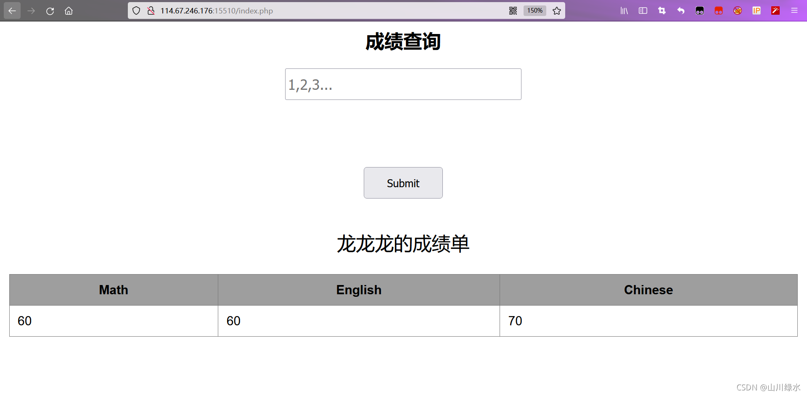
Task: Click the 龙龙龙的成绩单 title
Action: pos(403,244)
